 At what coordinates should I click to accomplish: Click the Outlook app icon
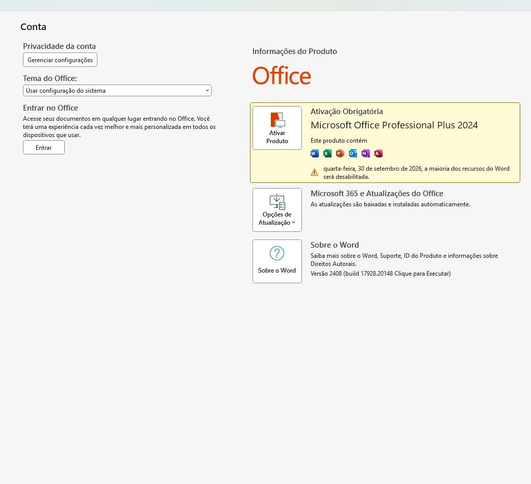pos(353,153)
